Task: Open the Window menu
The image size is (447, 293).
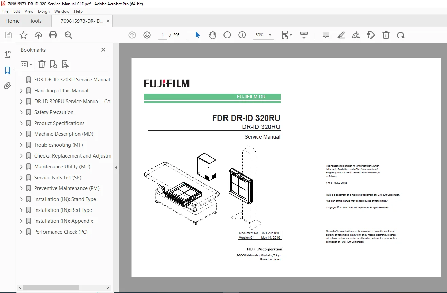Action: [62, 11]
